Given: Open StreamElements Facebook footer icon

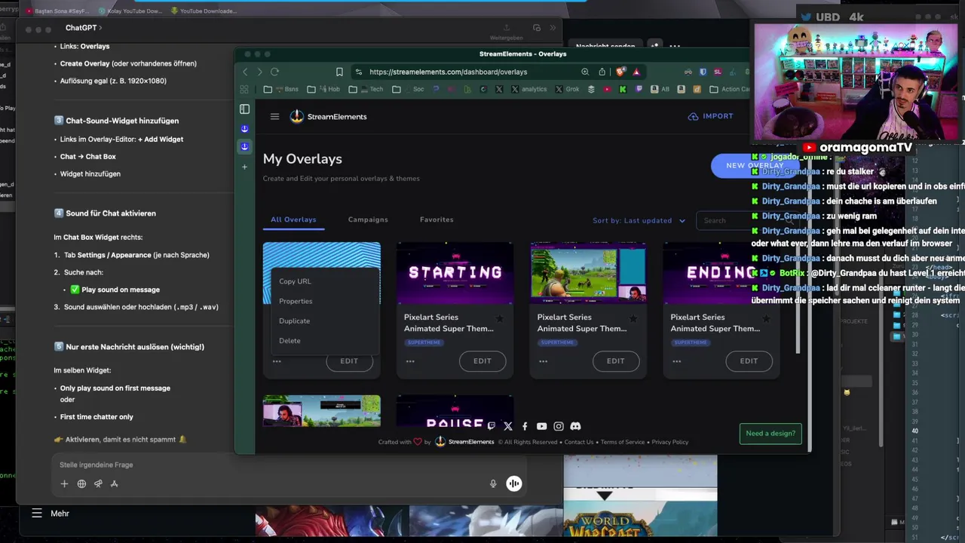Looking at the screenshot, I should tap(525, 426).
